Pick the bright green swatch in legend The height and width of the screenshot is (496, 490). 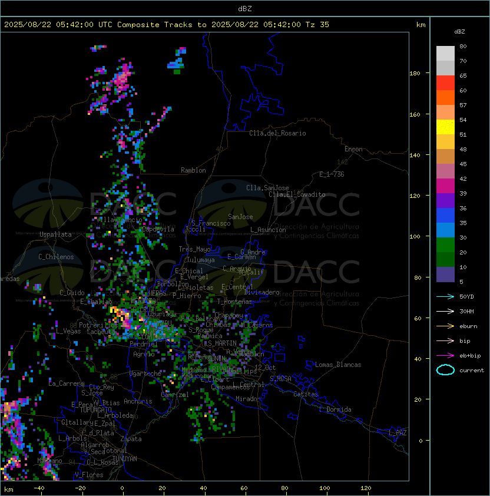(x=445, y=245)
